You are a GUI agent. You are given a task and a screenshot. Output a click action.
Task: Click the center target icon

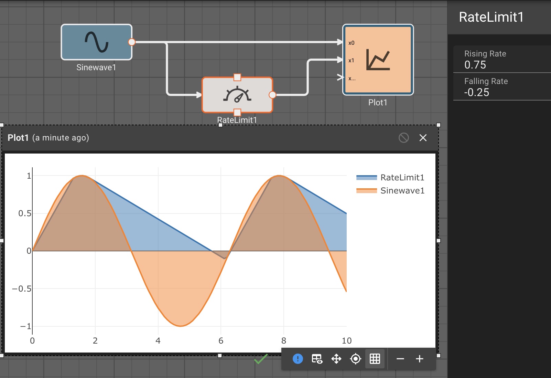tap(356, 359)
